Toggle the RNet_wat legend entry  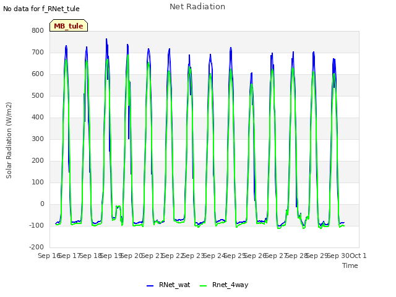pyautogui.click(x=168, y=285)
